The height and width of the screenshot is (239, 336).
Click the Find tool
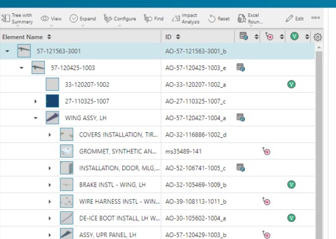154,19
